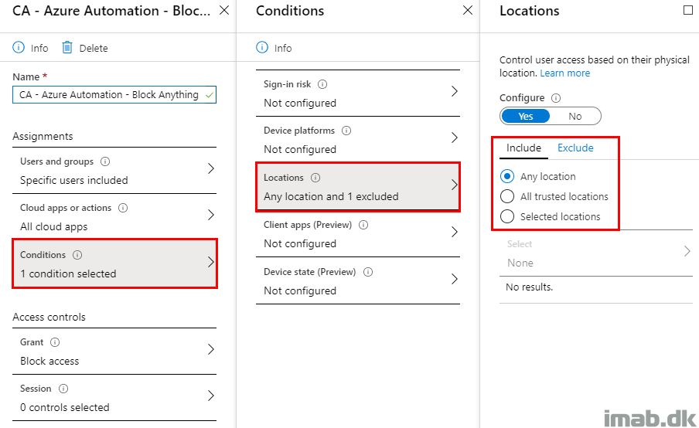
Task: Click info tooltip icon beside Device platforms
Action: tap(346, 131)
